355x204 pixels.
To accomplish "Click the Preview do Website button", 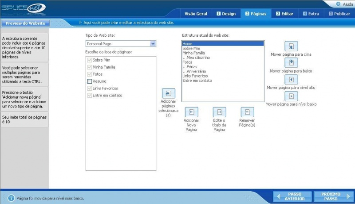I will 25,23.
